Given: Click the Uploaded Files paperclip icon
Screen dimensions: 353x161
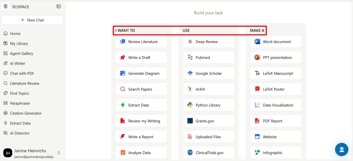Looking at the screenshot, I should point(190,137).
